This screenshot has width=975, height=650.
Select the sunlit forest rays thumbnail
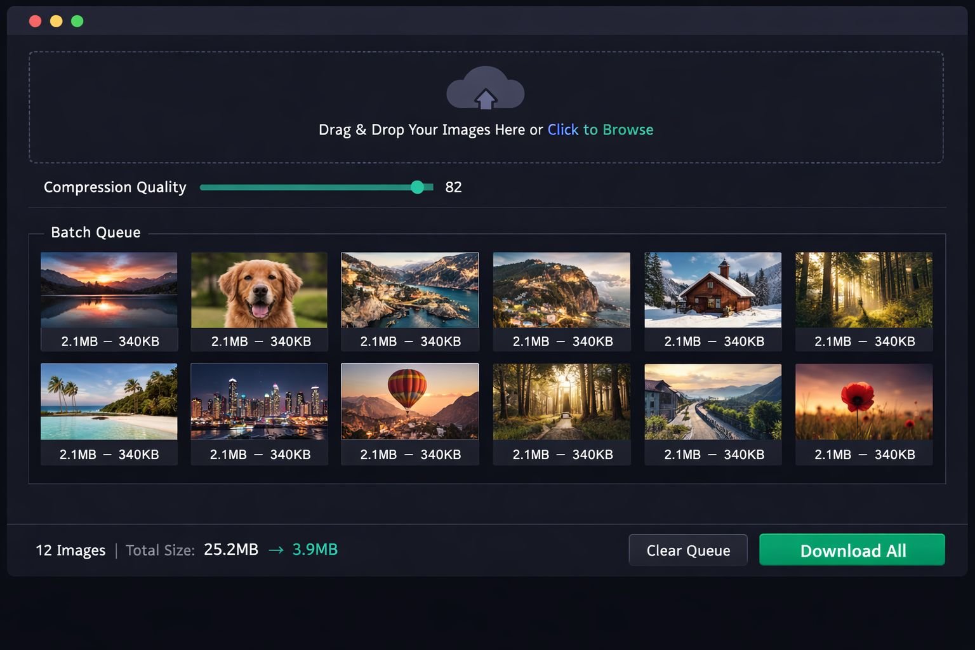(864, 290)
